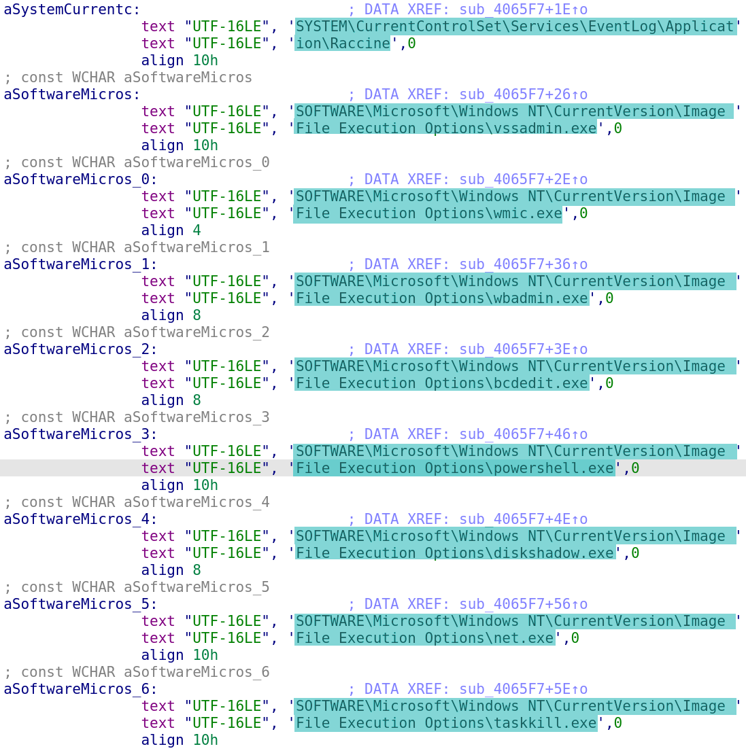The width and height of the screenshot is (746, 753).
Task: Click the '; const WCHAR aSoftwareMicros_0' comment
Action: click(137, 163)
